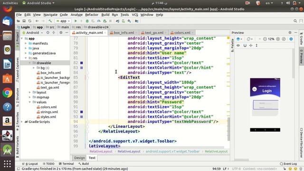Click the Open folder icon in main toolbar
Screen dimensions: 304x171
[18, 21]
